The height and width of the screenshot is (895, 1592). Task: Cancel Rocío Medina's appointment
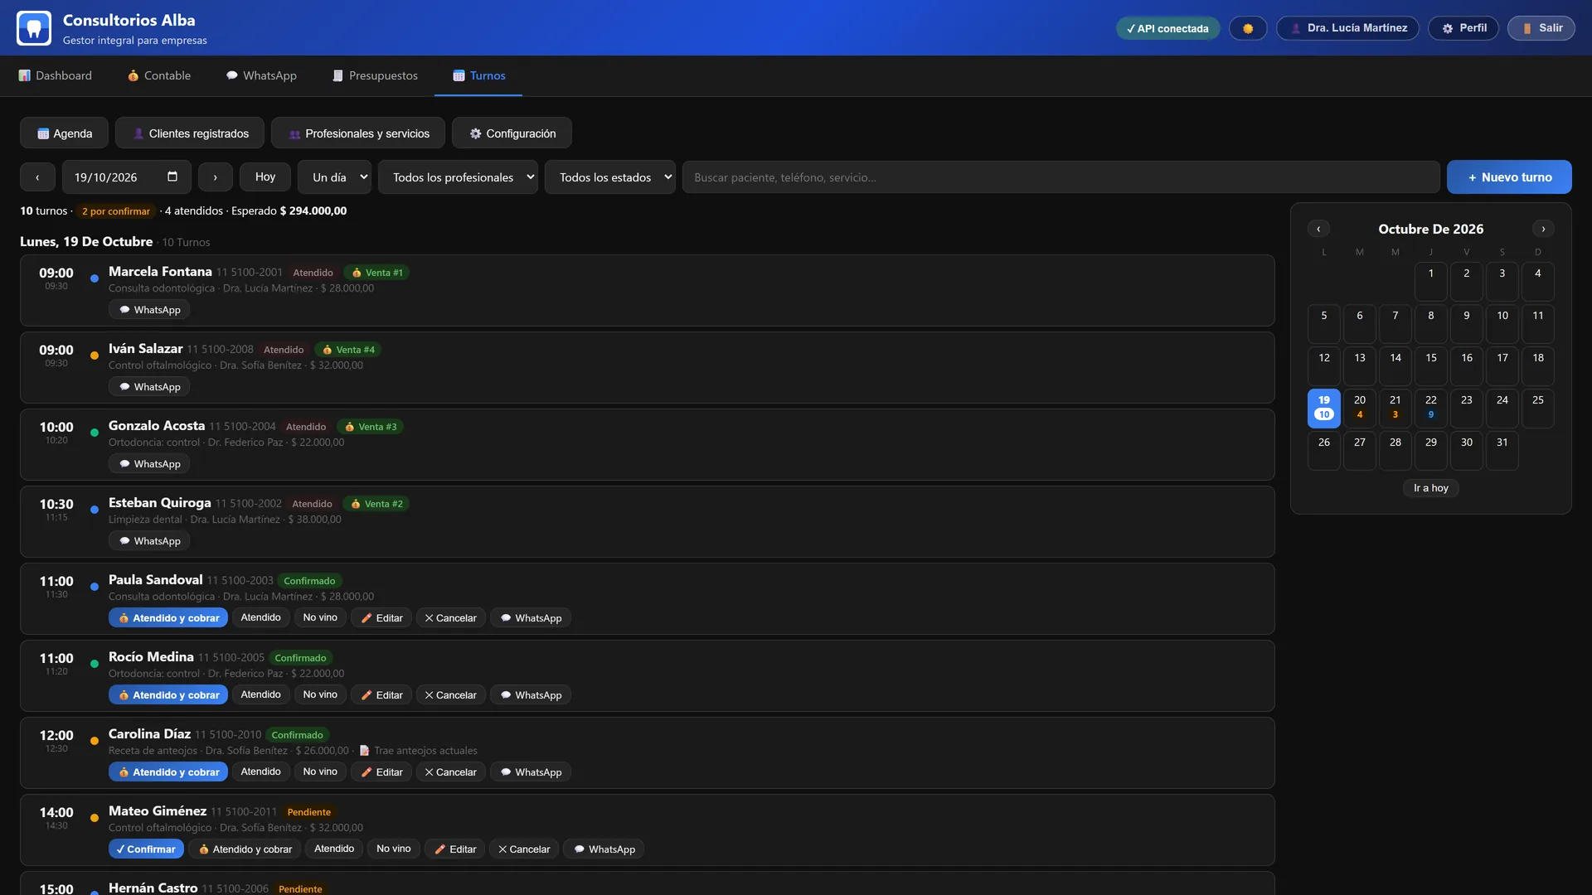pyautogui.click(x=450, y=695)
